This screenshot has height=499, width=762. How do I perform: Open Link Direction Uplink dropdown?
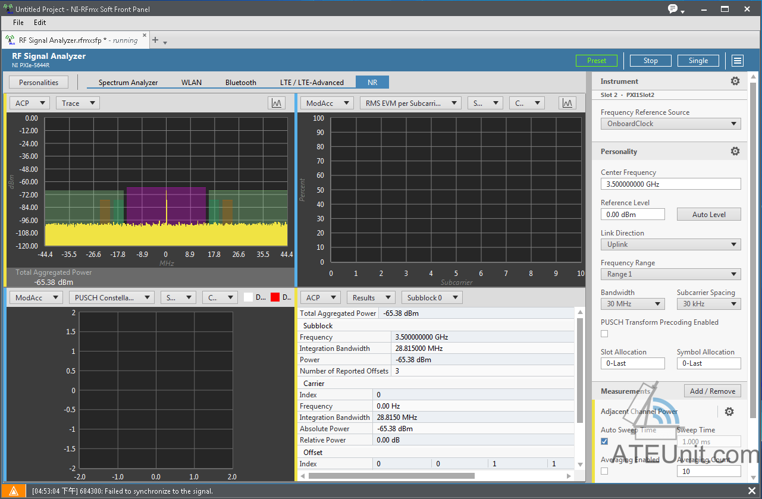671,244
